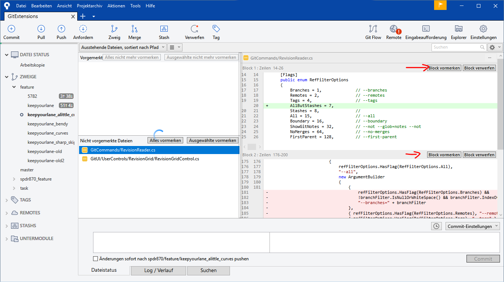The height and width of the screenshot is (282, 504).
Task: Click the Pull toolbar icon
Action: [x=41, y=29]
